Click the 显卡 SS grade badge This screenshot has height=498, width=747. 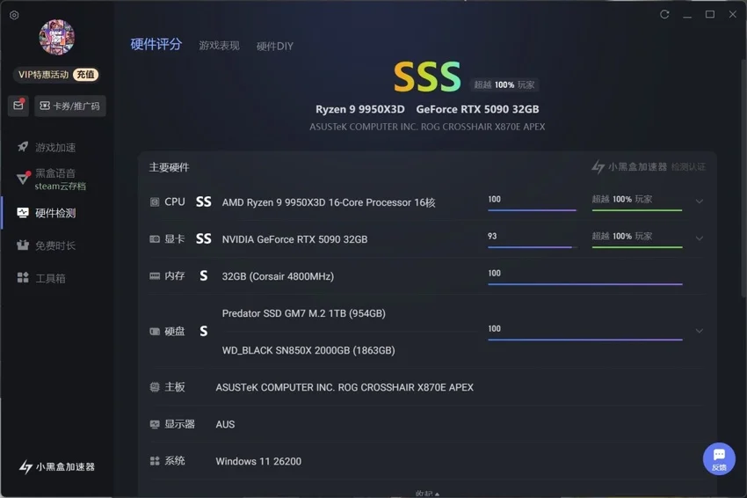point(203,238)
